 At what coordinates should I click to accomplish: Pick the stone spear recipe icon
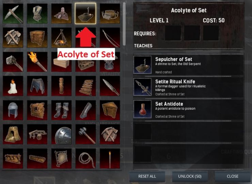tap(110, 86)
